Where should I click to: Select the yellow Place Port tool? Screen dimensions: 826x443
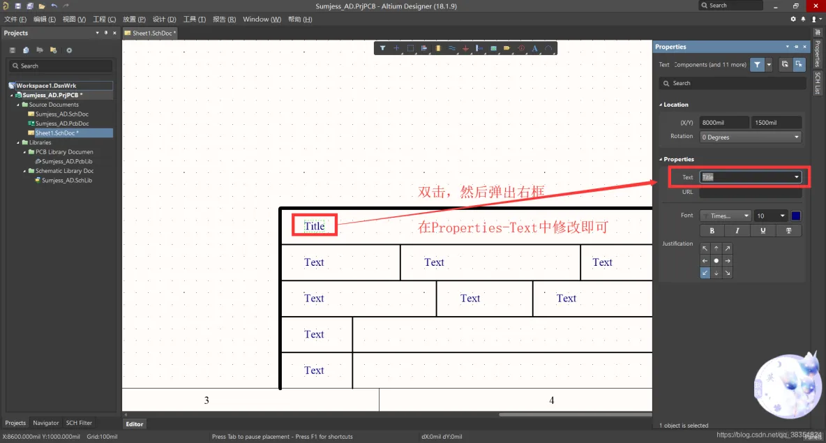(x=506, y=48)
